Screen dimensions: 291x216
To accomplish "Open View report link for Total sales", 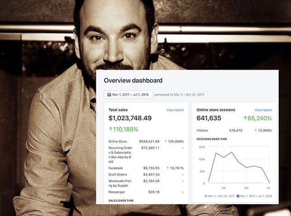I will click(x=175, y=110).
